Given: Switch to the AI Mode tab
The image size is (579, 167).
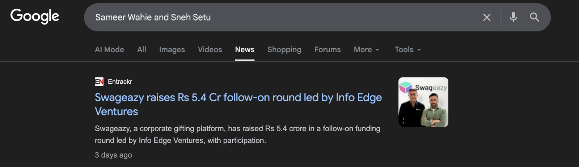Looking at the screenshot, I should click(109, 50).
